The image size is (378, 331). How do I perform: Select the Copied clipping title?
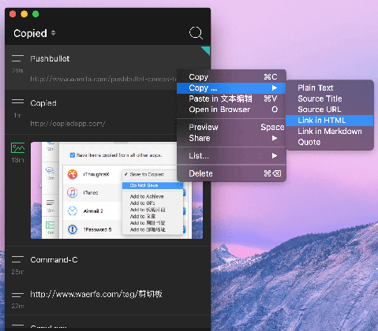click(x=43, y=103)
